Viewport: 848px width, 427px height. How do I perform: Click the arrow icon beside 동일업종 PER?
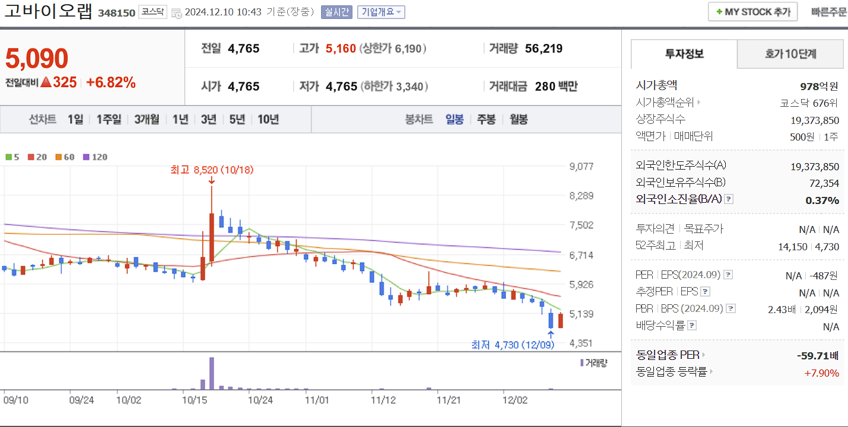[703, 355]
